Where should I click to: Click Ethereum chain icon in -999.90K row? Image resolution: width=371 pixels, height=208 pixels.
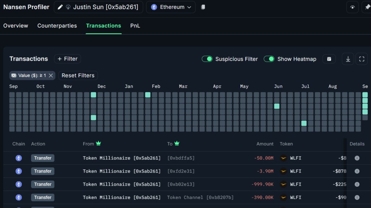19,184
